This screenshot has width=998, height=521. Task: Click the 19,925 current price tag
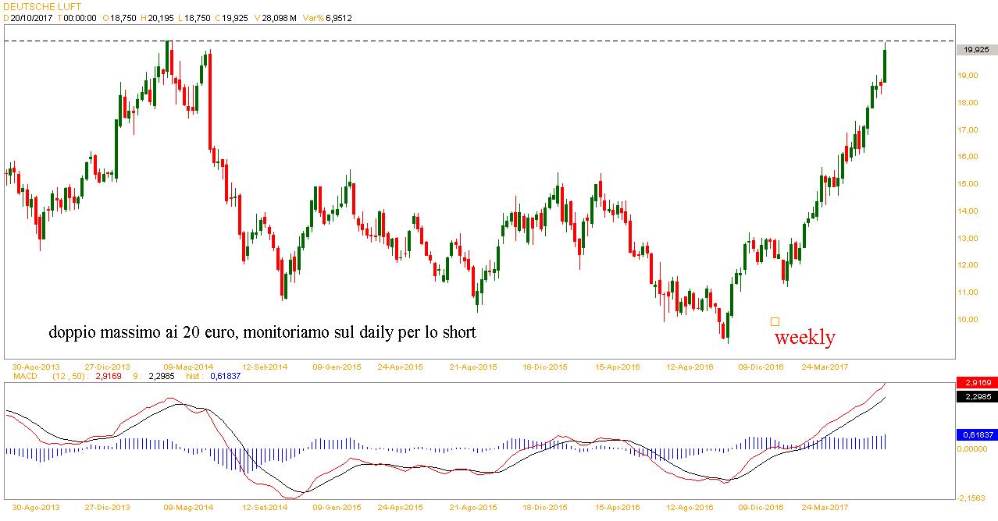click(976, 50)
